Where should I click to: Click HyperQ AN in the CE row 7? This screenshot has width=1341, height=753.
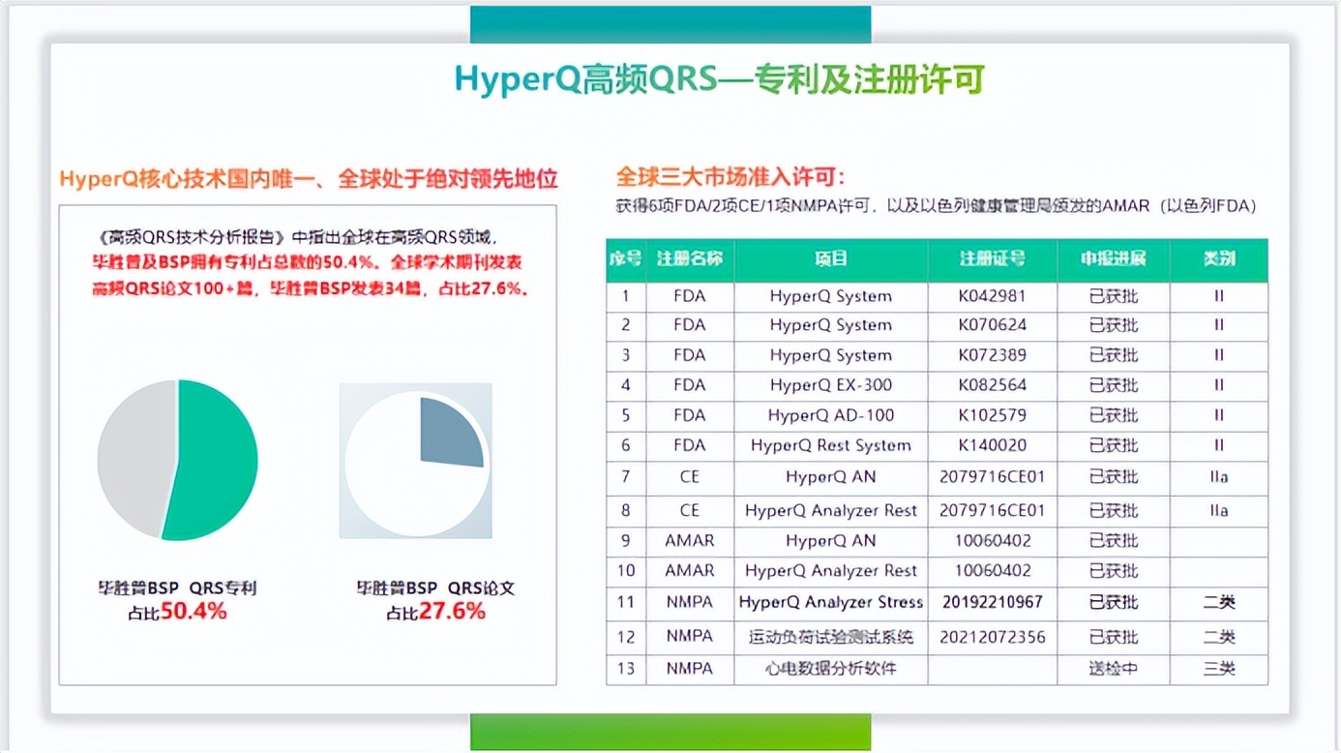(x=830, y=477)
